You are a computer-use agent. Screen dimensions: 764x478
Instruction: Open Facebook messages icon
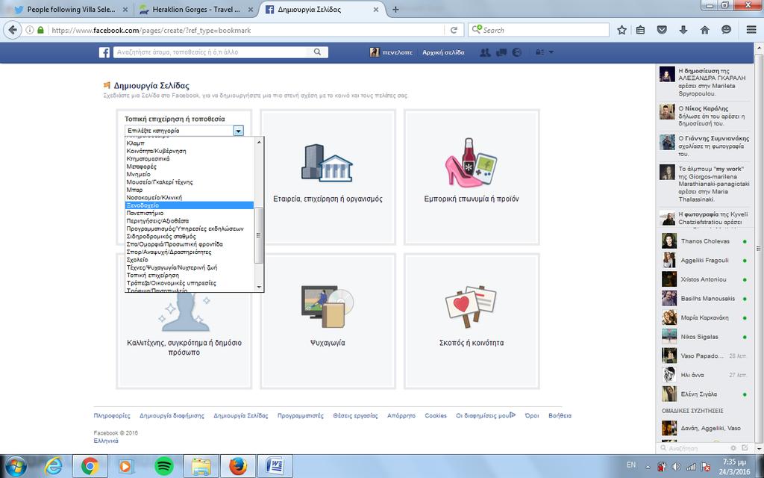click(501, 52)
